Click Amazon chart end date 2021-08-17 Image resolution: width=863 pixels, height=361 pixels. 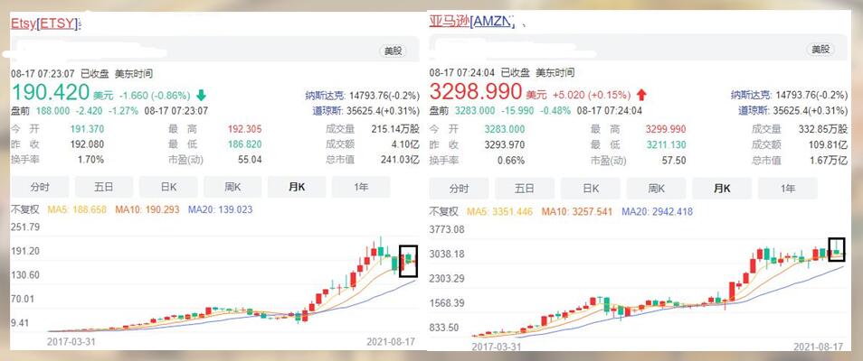819,347
